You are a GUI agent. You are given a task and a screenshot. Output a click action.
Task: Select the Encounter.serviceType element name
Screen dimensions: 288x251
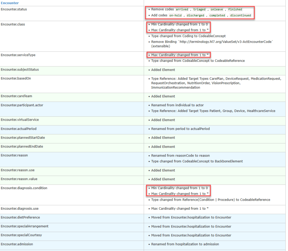[x=18, y=55]
